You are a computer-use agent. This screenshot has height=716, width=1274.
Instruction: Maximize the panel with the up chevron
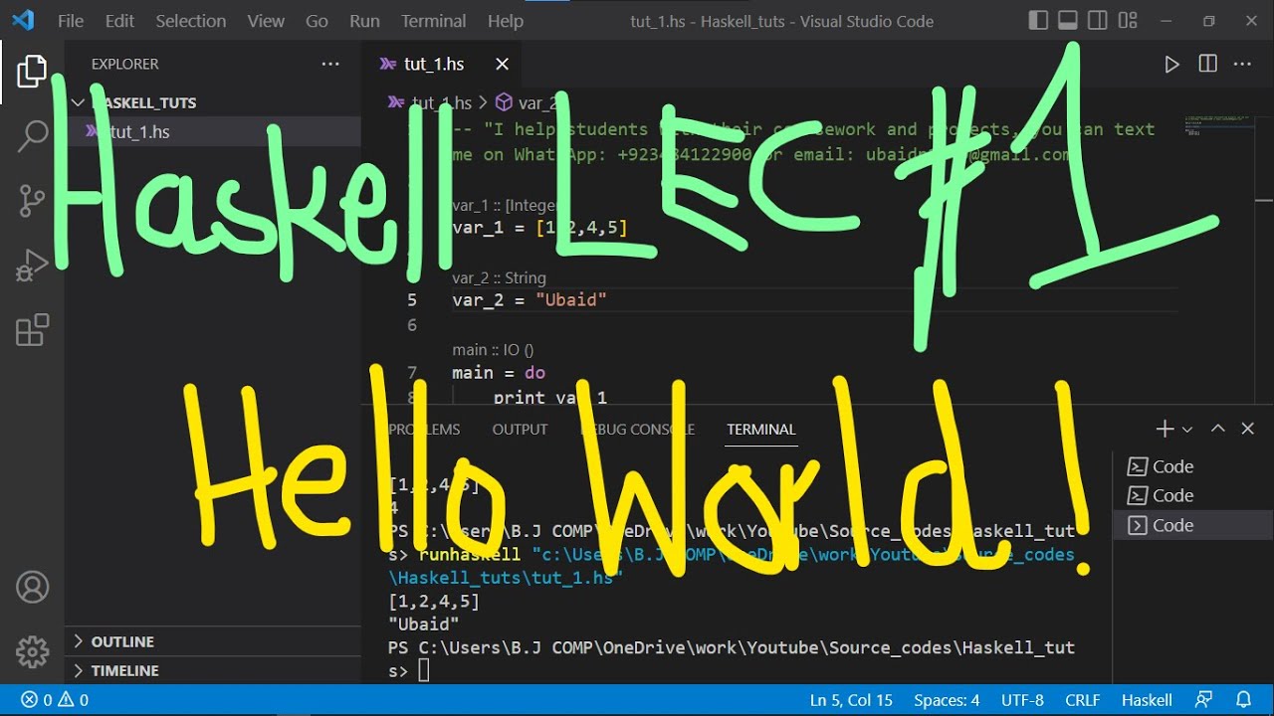coord(1217,429)
